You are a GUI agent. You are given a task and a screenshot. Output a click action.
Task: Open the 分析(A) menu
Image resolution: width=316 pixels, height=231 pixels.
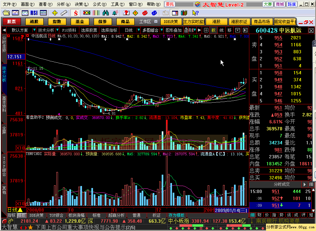[63, 4]
